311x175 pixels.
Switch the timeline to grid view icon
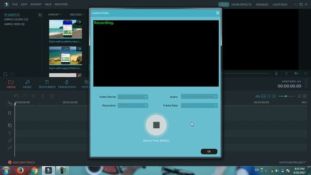pos(305,96)
